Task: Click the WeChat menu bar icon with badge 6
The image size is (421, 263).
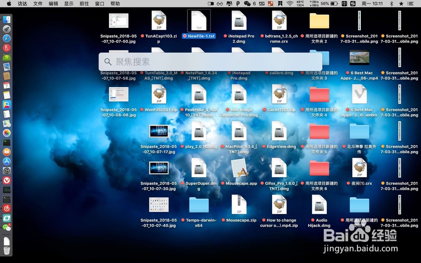Action: click(x=248, y=4)
